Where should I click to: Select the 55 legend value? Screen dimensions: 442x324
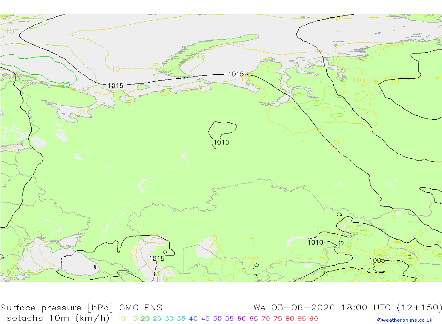(x=229, y=319)
